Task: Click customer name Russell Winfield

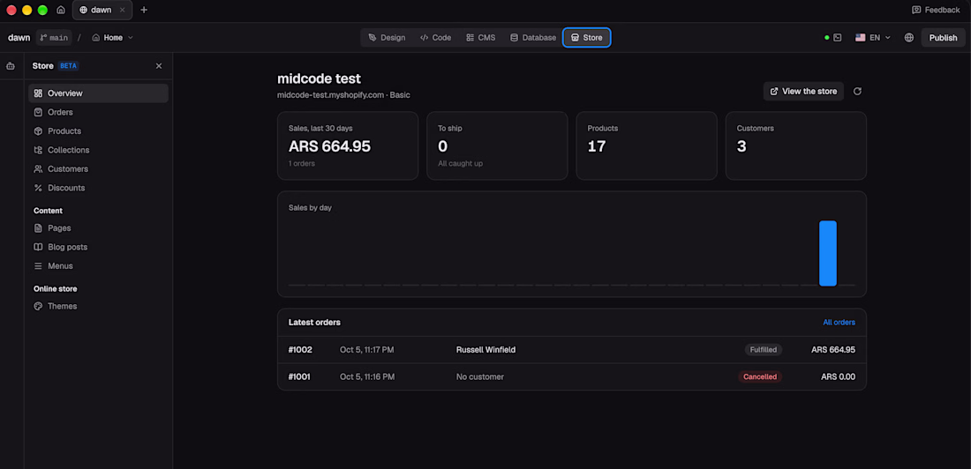Action: [x=486, y=350]
